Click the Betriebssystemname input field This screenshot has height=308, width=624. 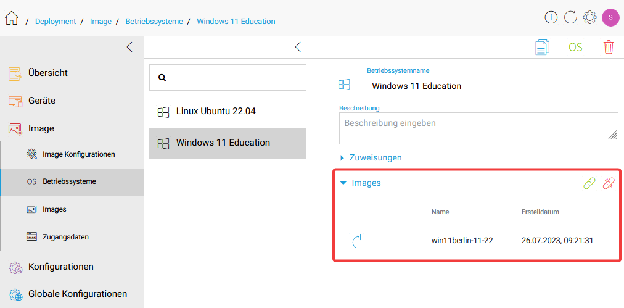[x=493, y=86]
